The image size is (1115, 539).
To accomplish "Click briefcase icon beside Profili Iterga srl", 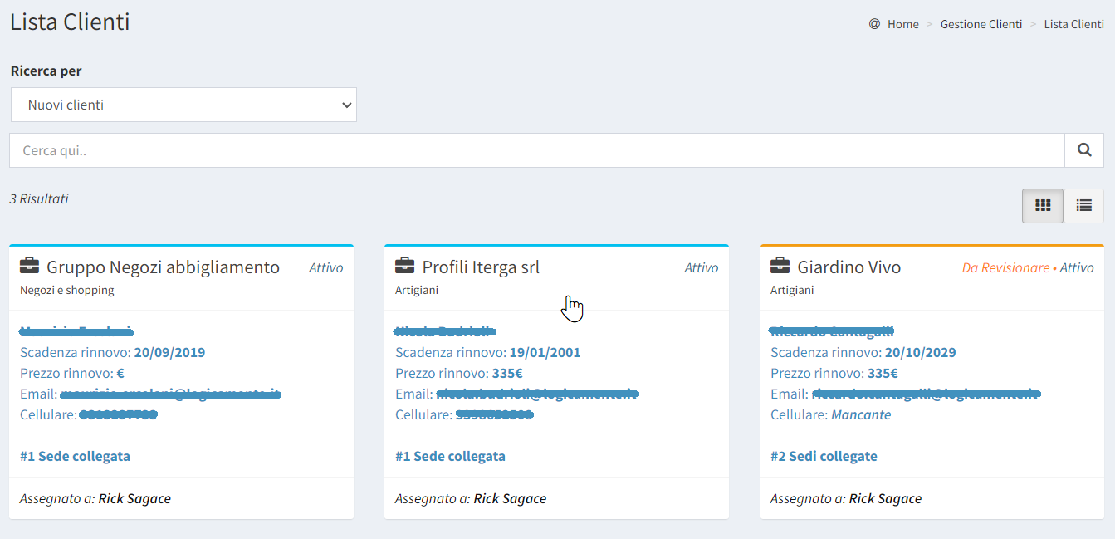I will [x=404, y=267].
